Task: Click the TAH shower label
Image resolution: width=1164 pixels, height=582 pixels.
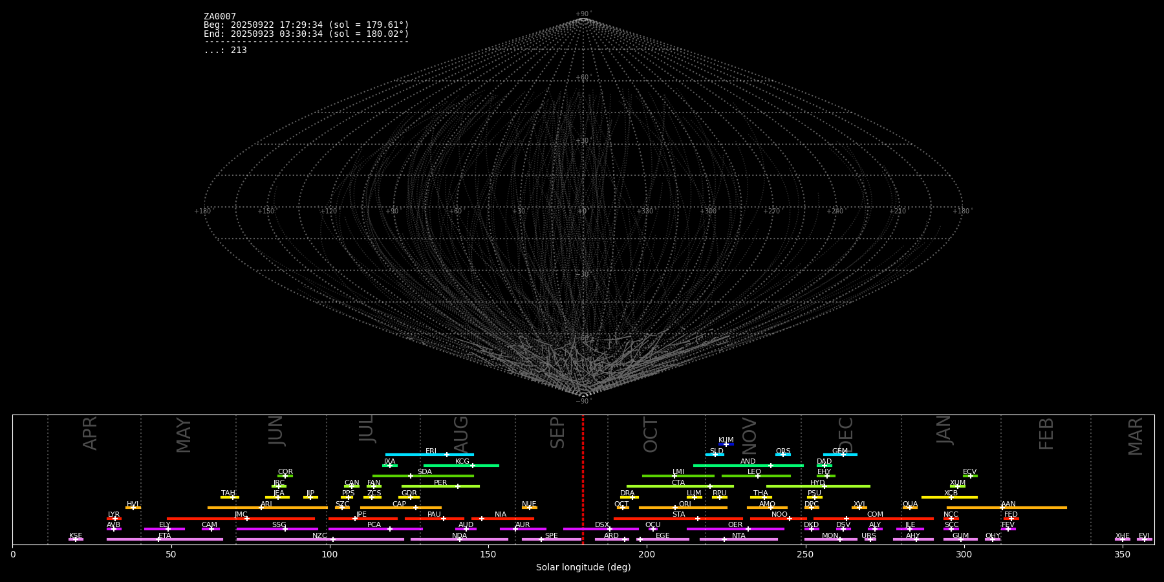Action: [228, 493]
